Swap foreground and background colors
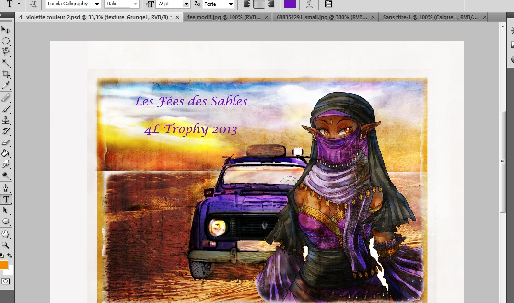This screenshot has height=303, width=514. pyautogui.click(x=10, y=256)
